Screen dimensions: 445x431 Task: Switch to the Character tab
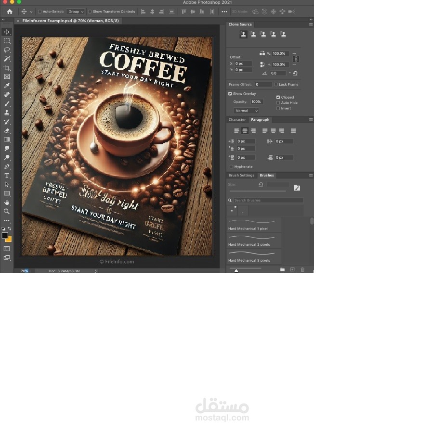(237, 119)
